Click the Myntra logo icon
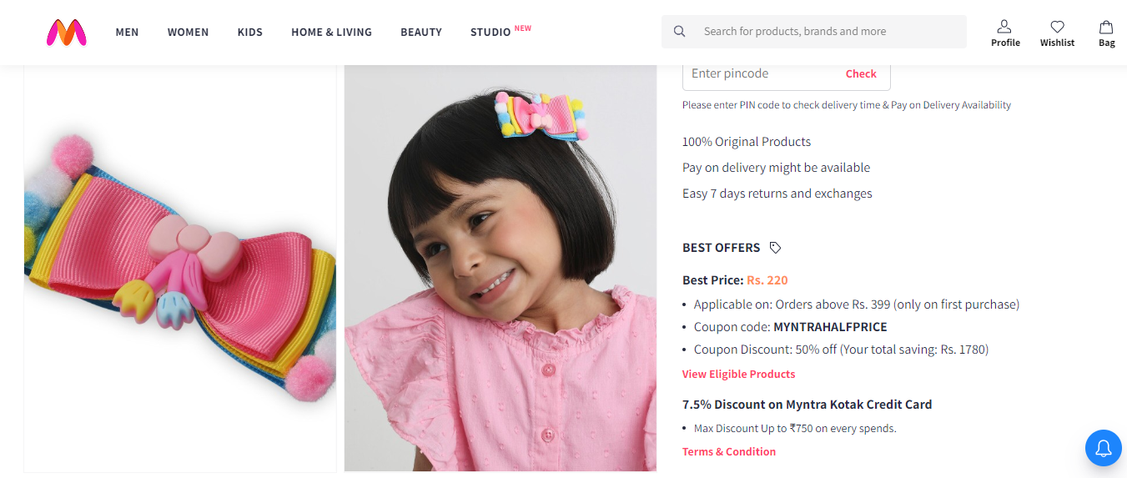Image resolution: width=1127 pixels, height=478 pixels. coord(67,33)
